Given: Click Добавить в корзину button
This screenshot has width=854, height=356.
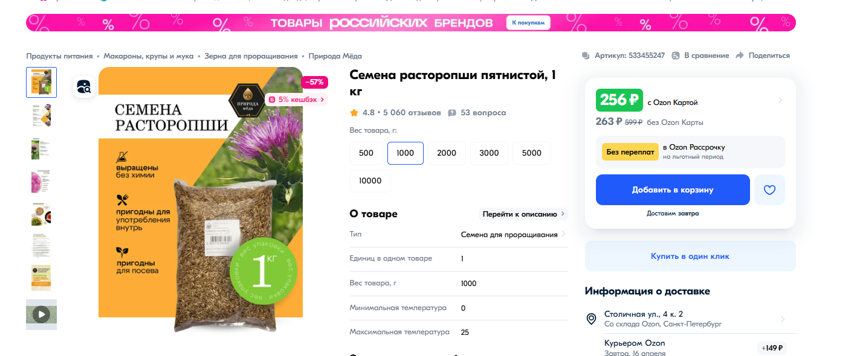Looking at the screenshot, I should (x=673, y=190).
